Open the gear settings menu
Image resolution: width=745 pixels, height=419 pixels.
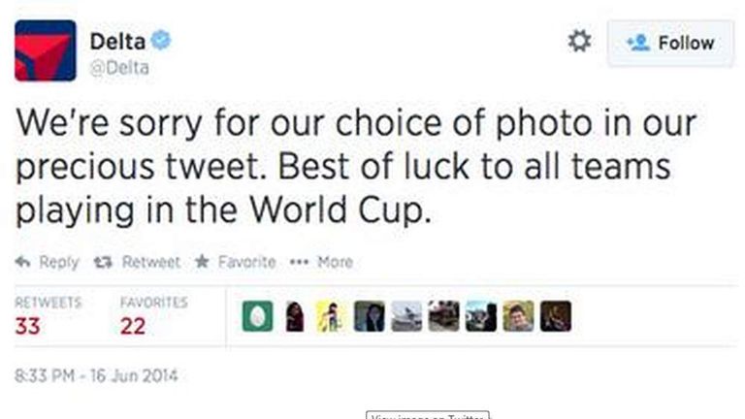579,42
